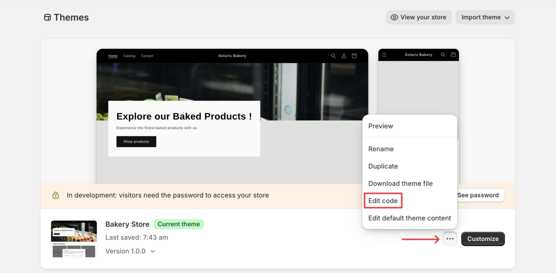This screenshot has height=273, width=556.
Task: Choose Edit default theme content
Action: point(410,218)
